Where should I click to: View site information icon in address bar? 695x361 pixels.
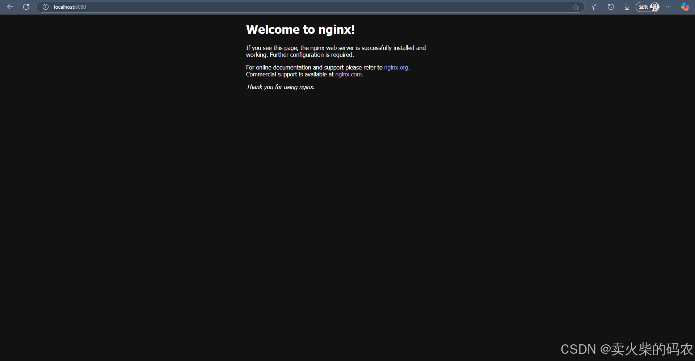[46, 7]
